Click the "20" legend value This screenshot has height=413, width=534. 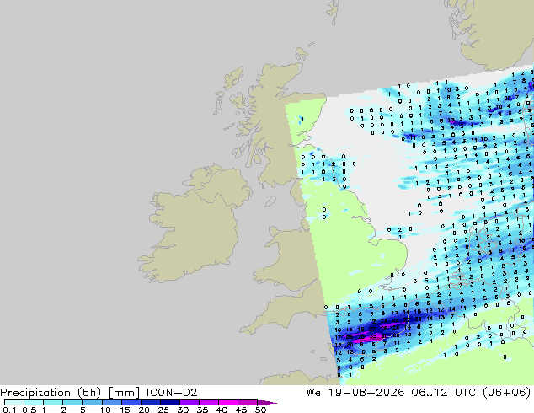tap(144, 410)
